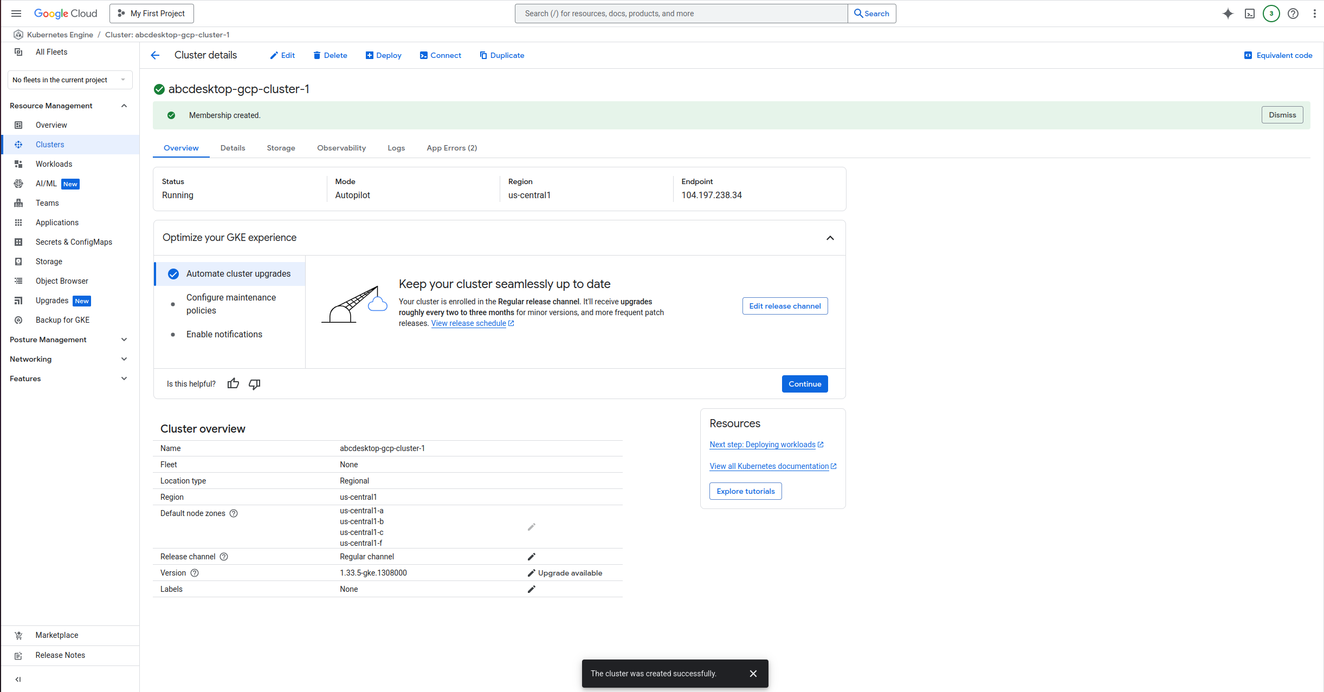Switch to the Storage tab
This screenshot has height=692, width=1324.
click(281, 148)
